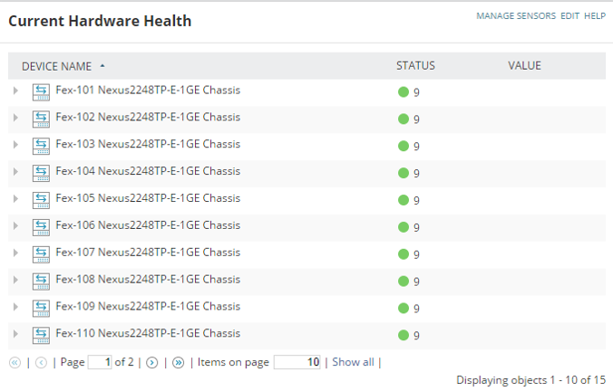Click green status dot for Fex-108

[x=404, y=281]
